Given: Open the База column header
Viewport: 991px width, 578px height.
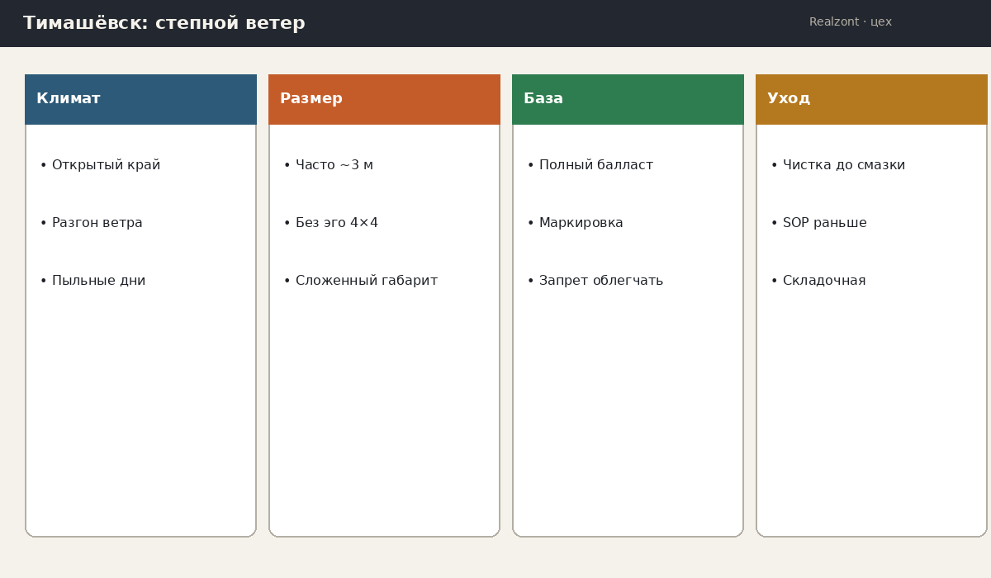Looking at the screenshot, I should (628, 99).
